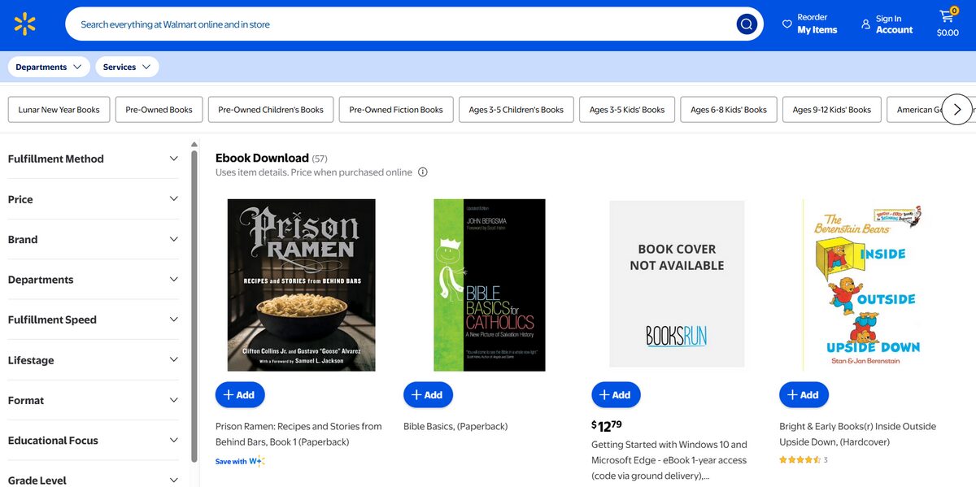Open Prison Ramen title link
This screenshot has height=487, width=976.
pos(298,434)
